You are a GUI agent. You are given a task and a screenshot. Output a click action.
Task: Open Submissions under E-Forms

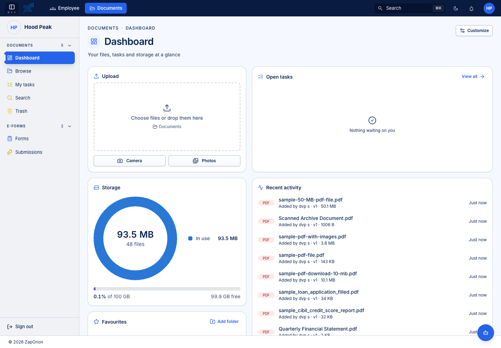click(x=40, y=152)
